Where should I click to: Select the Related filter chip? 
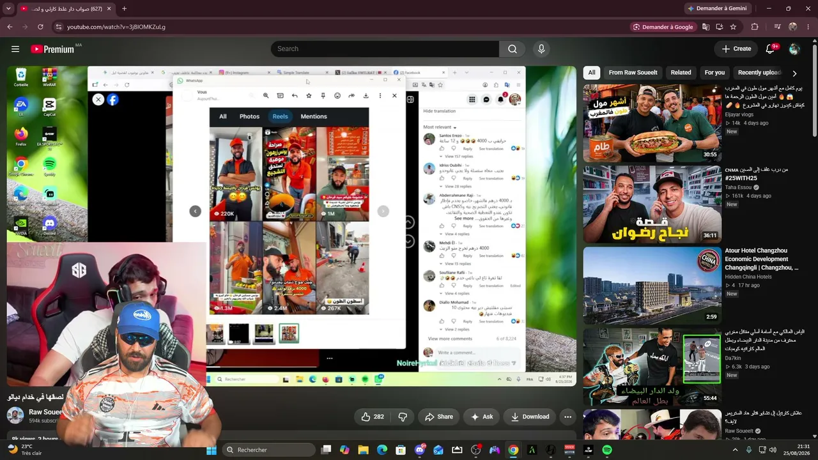[681, 73]
